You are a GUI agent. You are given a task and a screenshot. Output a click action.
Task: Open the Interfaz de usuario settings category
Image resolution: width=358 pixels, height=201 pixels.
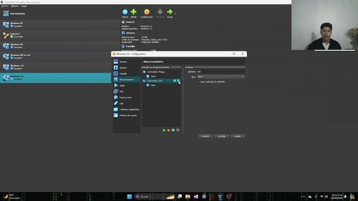[x=126, y=116]
